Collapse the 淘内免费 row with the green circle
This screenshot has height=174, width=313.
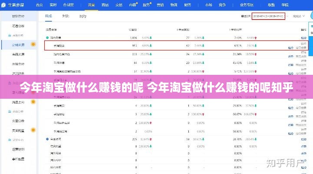47,37
